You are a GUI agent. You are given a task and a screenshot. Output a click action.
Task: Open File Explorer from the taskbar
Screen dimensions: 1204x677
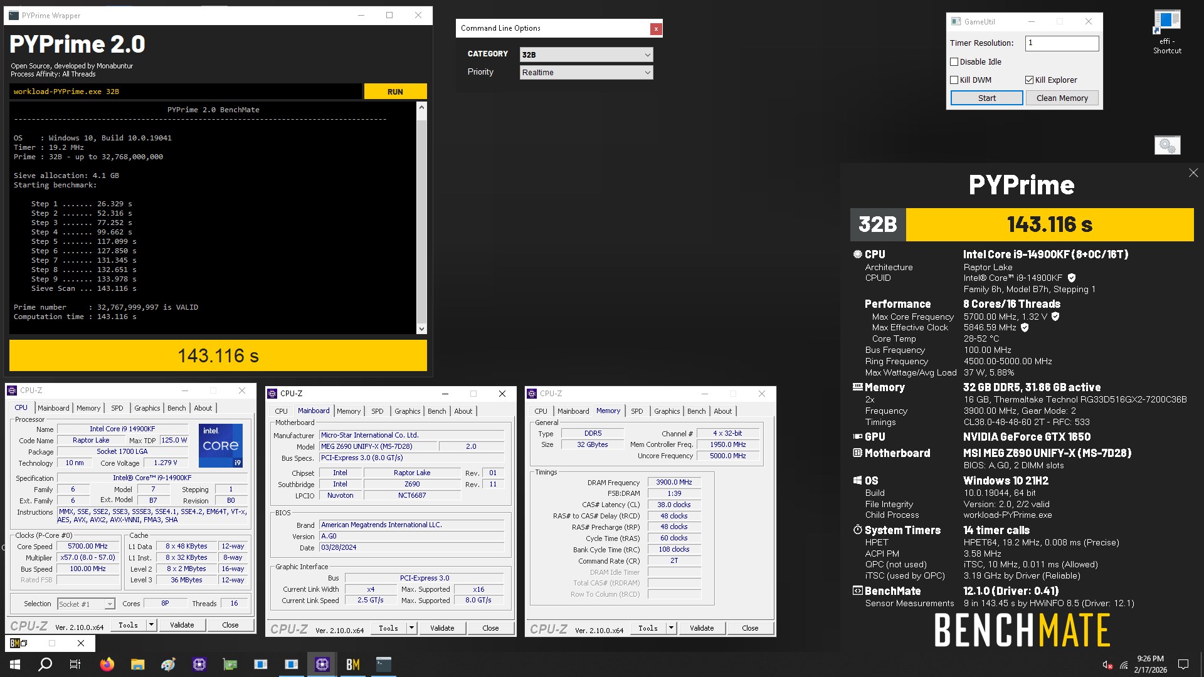[137, 664]
